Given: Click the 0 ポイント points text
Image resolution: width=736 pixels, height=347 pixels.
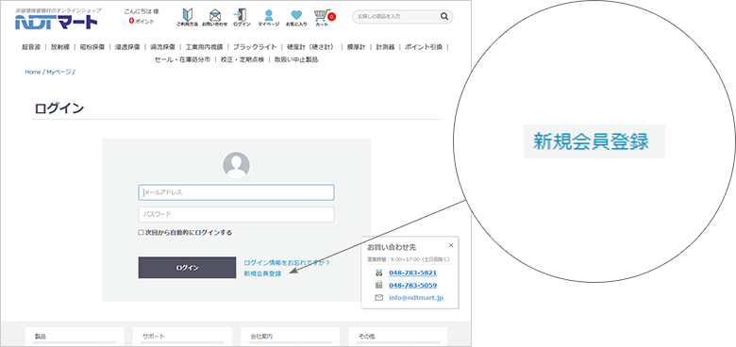Looking at the screenshot, I should pyautogui.click(x=142, y=21).
